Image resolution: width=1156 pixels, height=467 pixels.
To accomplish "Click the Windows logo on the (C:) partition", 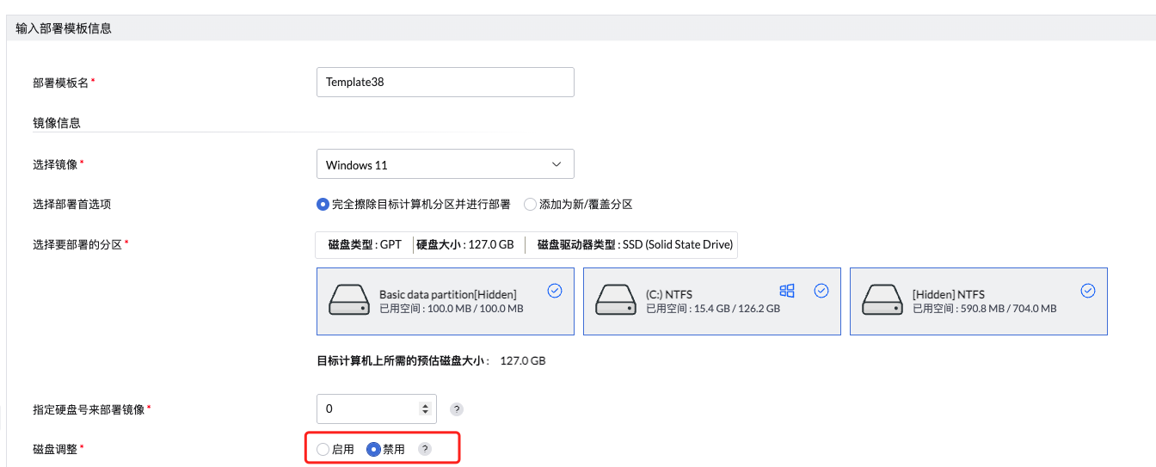I will [x=786, y=291].
